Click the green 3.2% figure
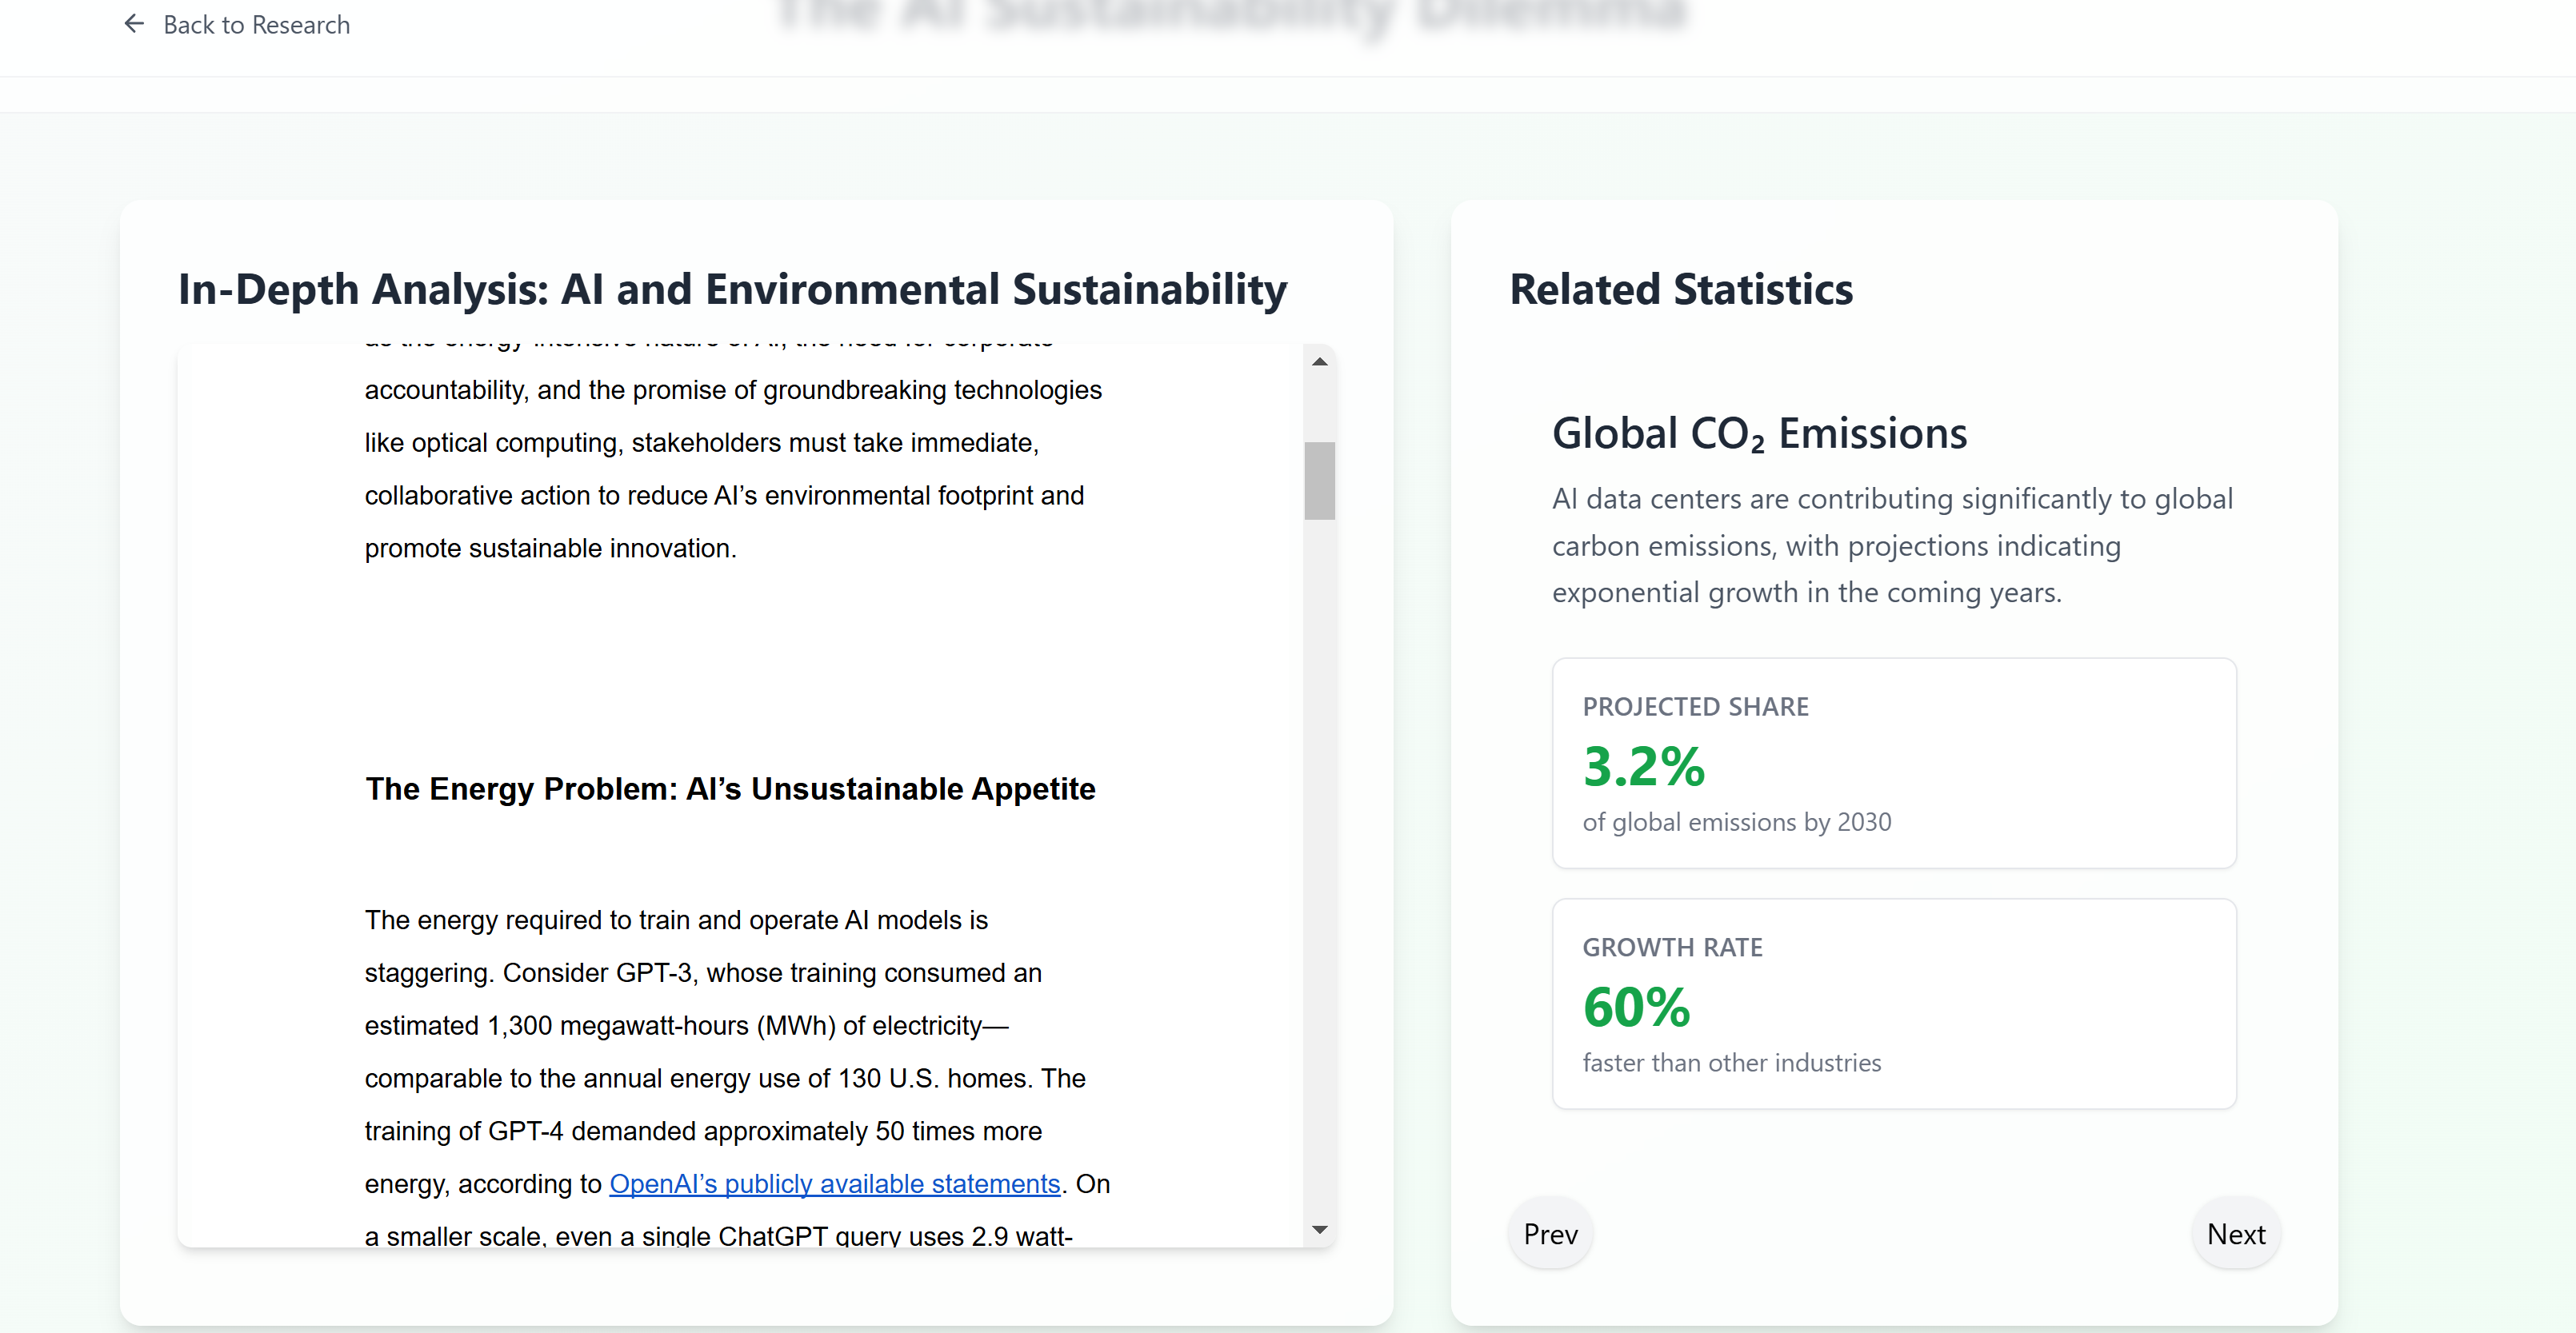 coord(1643,766)
